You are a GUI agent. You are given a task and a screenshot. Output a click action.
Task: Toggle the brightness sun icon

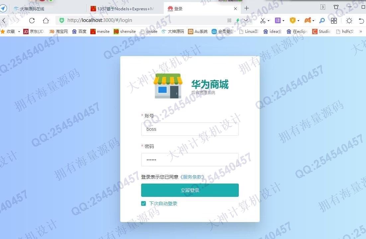(349, 21)
